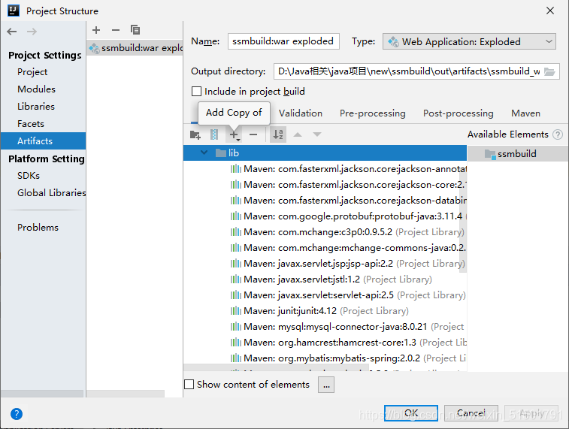The width and height of the screenshot is (569, 429).
Task: Click horizontal scrollbar under settings sidebar
Action: coord(42,394)
